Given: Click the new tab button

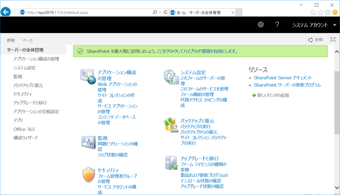Looking at the screenshot, I should [x=239, y=13].
